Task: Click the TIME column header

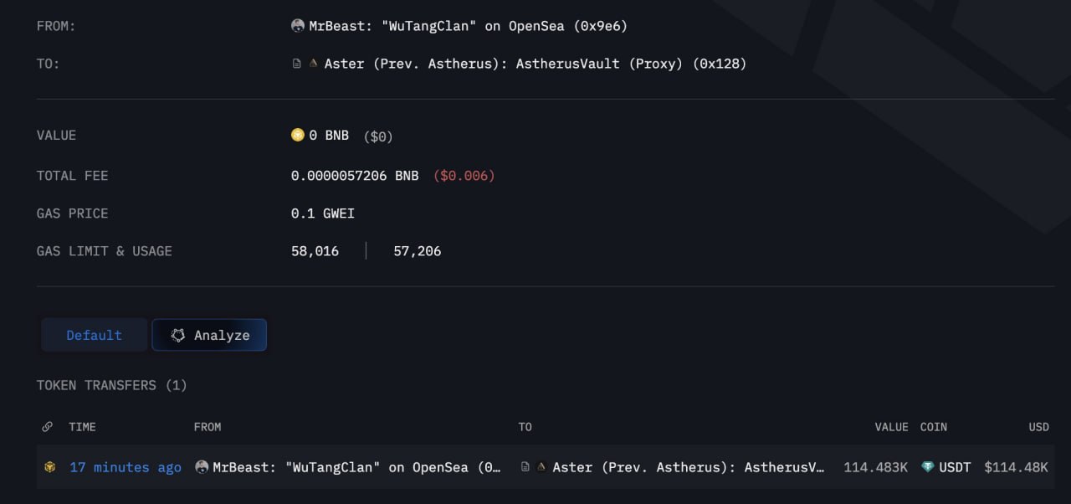Action: point(83,427)
